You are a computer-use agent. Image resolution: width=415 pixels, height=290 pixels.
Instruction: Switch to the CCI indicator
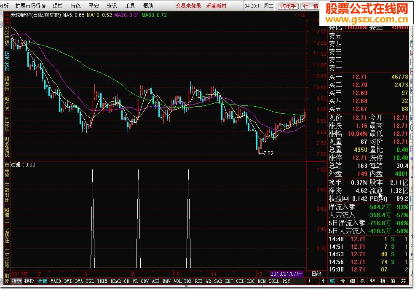[240, 281]
